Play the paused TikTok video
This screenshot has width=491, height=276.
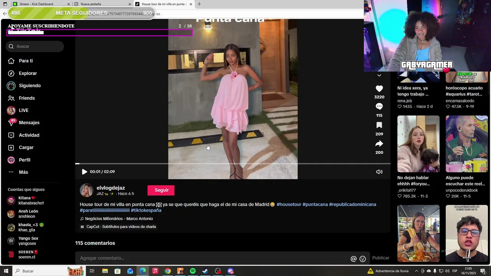(x=84, y=172)
